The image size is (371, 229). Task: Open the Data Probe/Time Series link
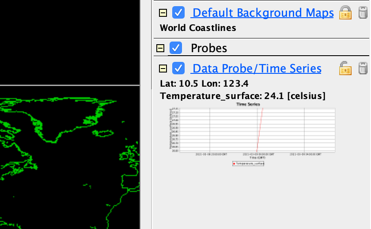click(257, 69)
